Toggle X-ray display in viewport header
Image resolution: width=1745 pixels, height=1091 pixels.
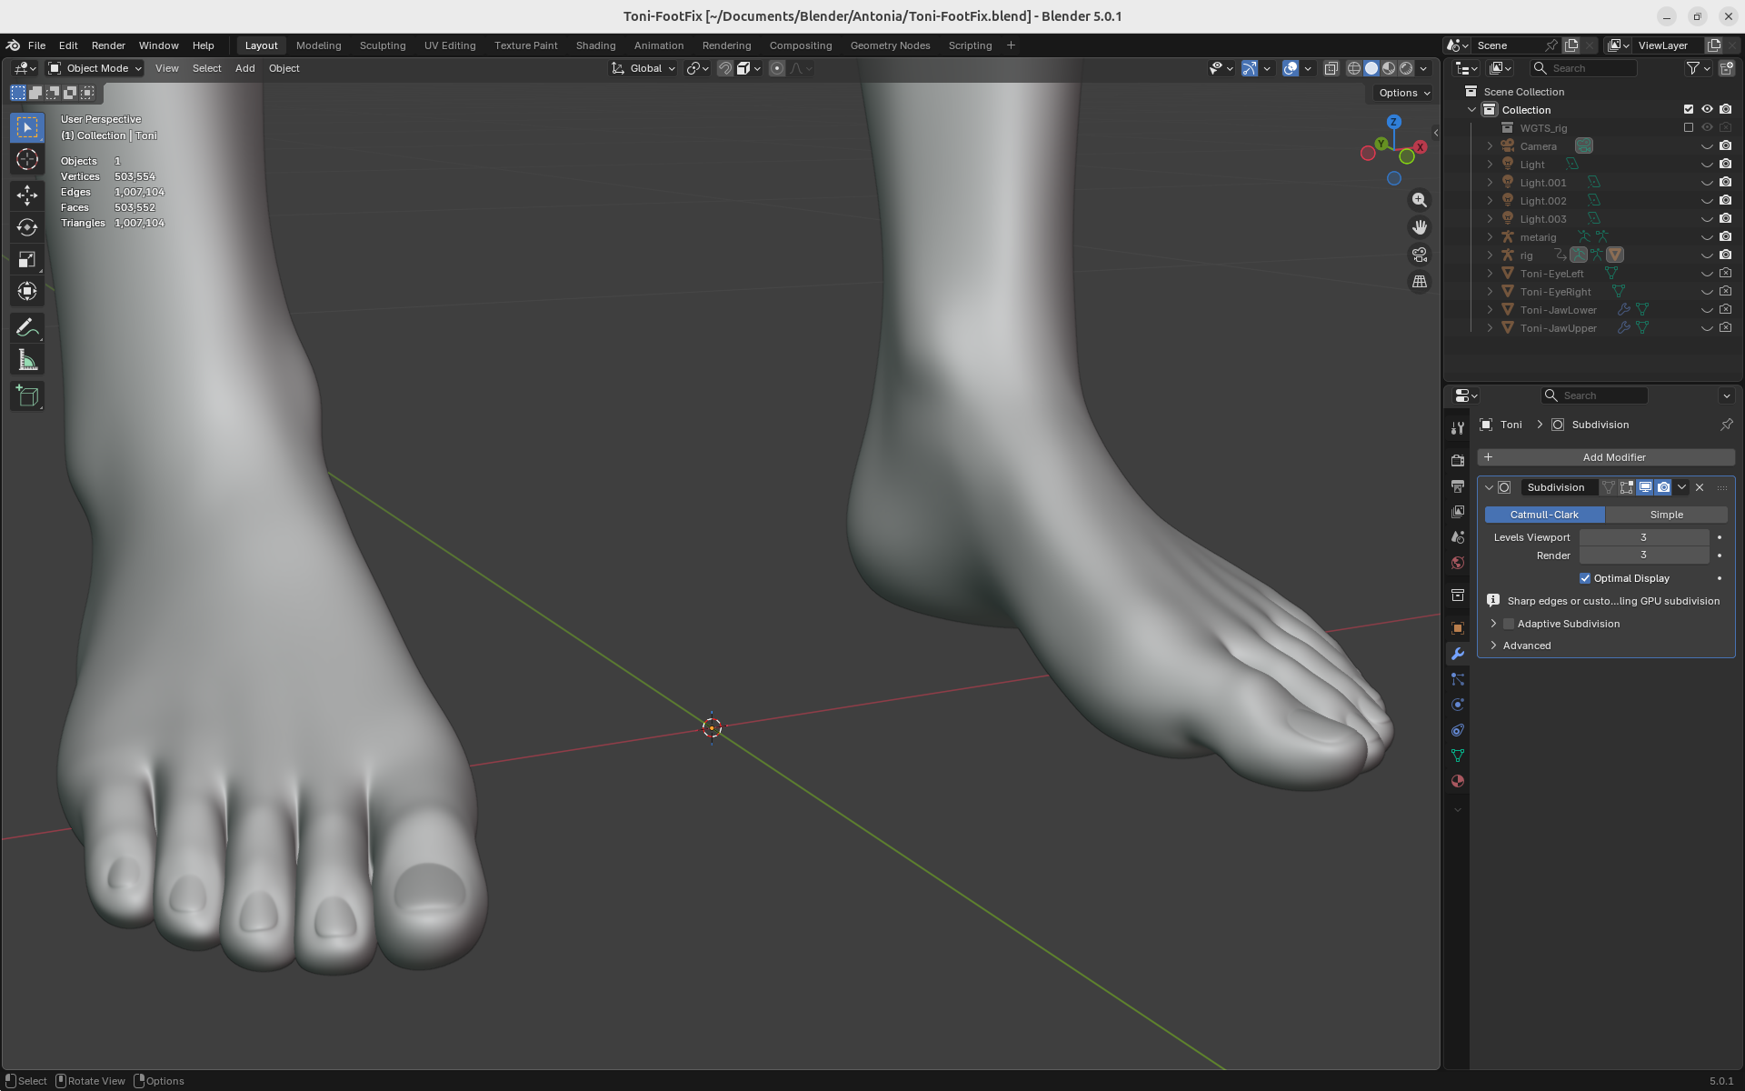(x=1331, y=68)
